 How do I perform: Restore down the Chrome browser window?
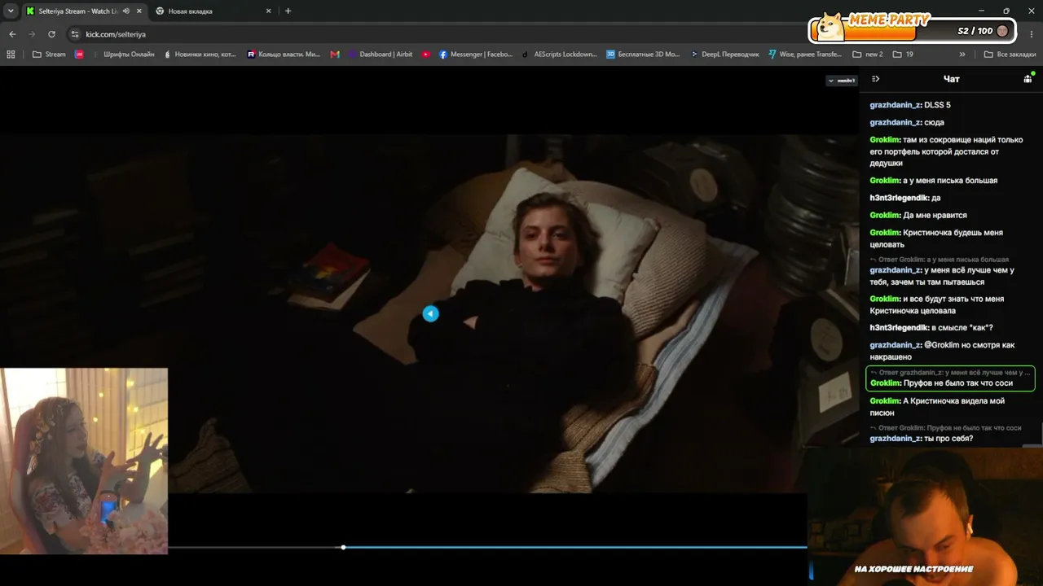[x=1006, y=11]
